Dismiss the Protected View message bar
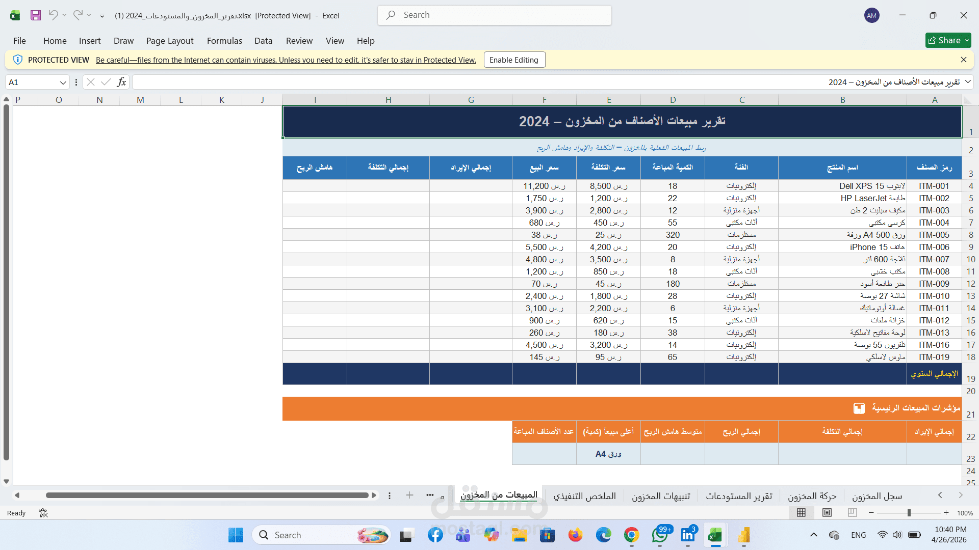This screenshot has height=550, width=979. pos(963,60)
